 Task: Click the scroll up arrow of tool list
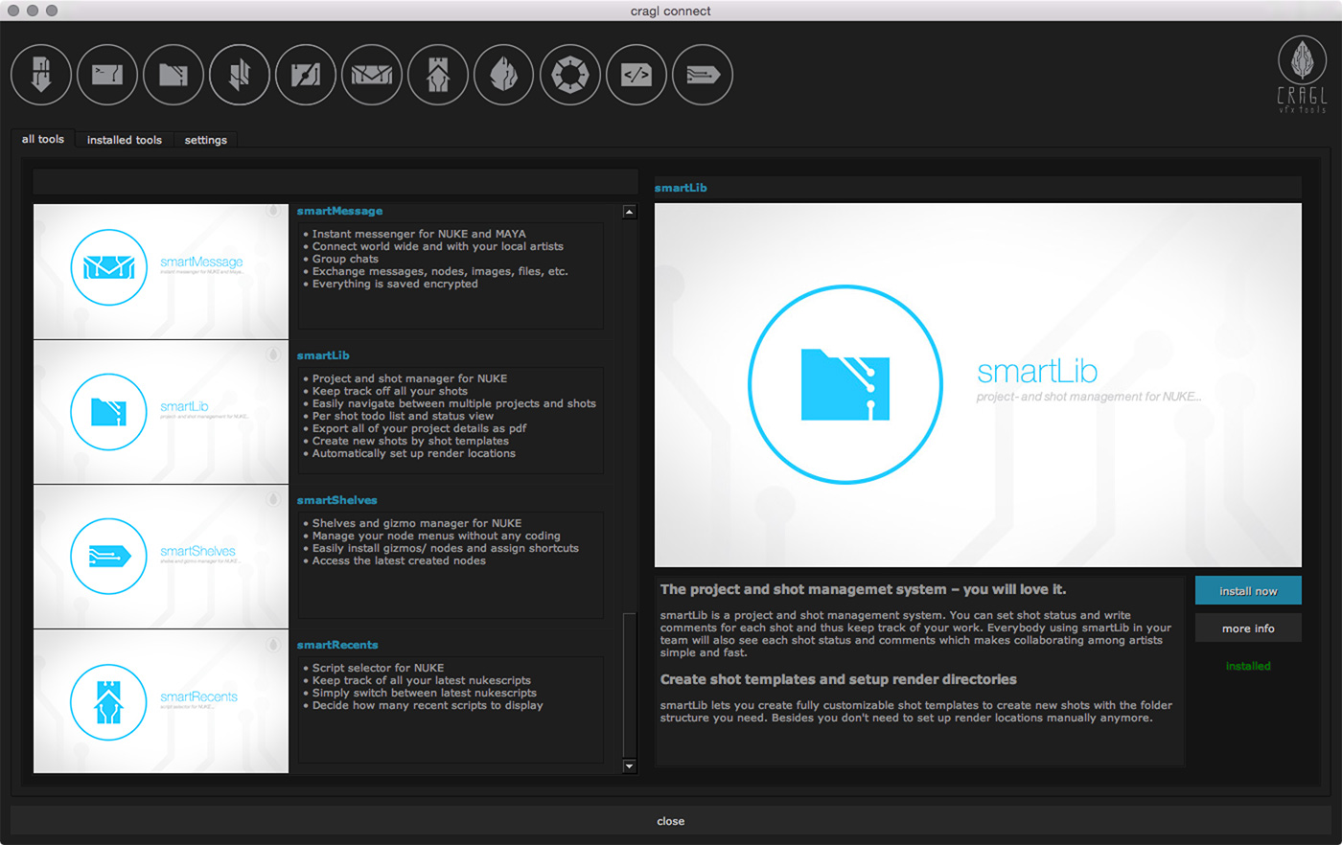(x=630, y=212)
